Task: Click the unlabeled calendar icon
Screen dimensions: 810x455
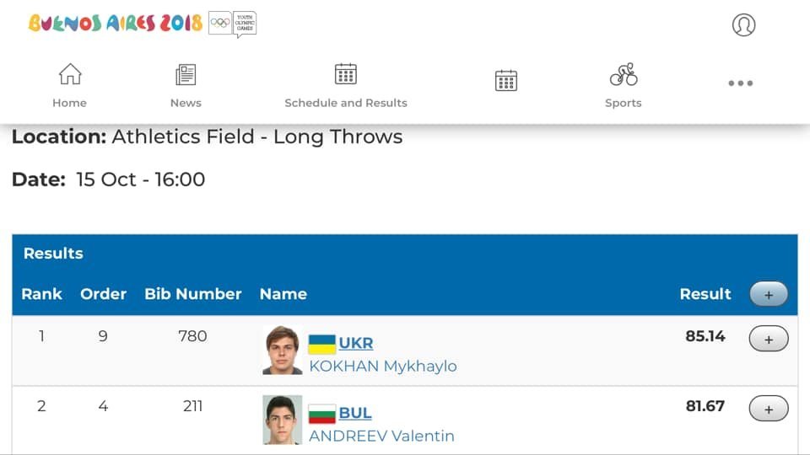Action: click(505, 81)
